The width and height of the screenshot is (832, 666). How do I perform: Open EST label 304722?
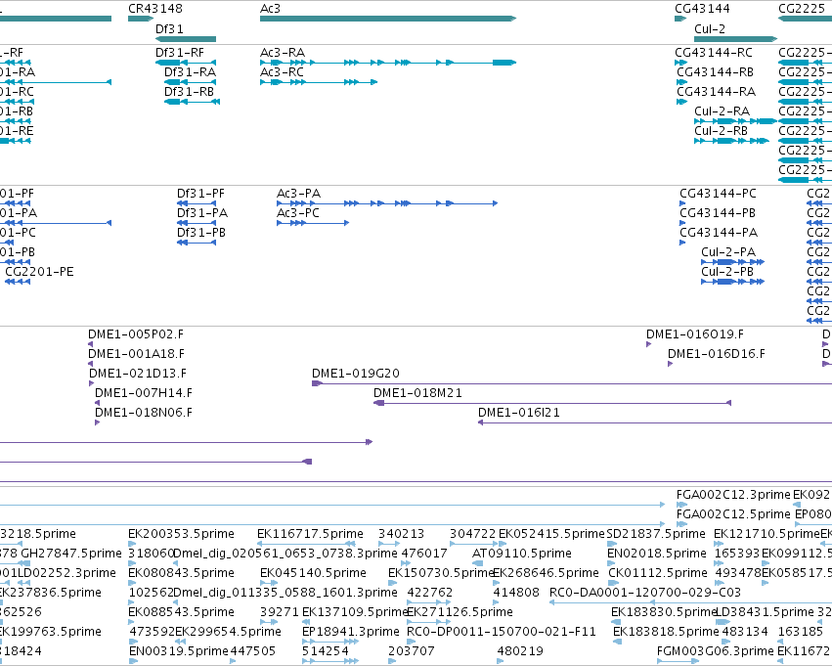click(x=472, y=534)
